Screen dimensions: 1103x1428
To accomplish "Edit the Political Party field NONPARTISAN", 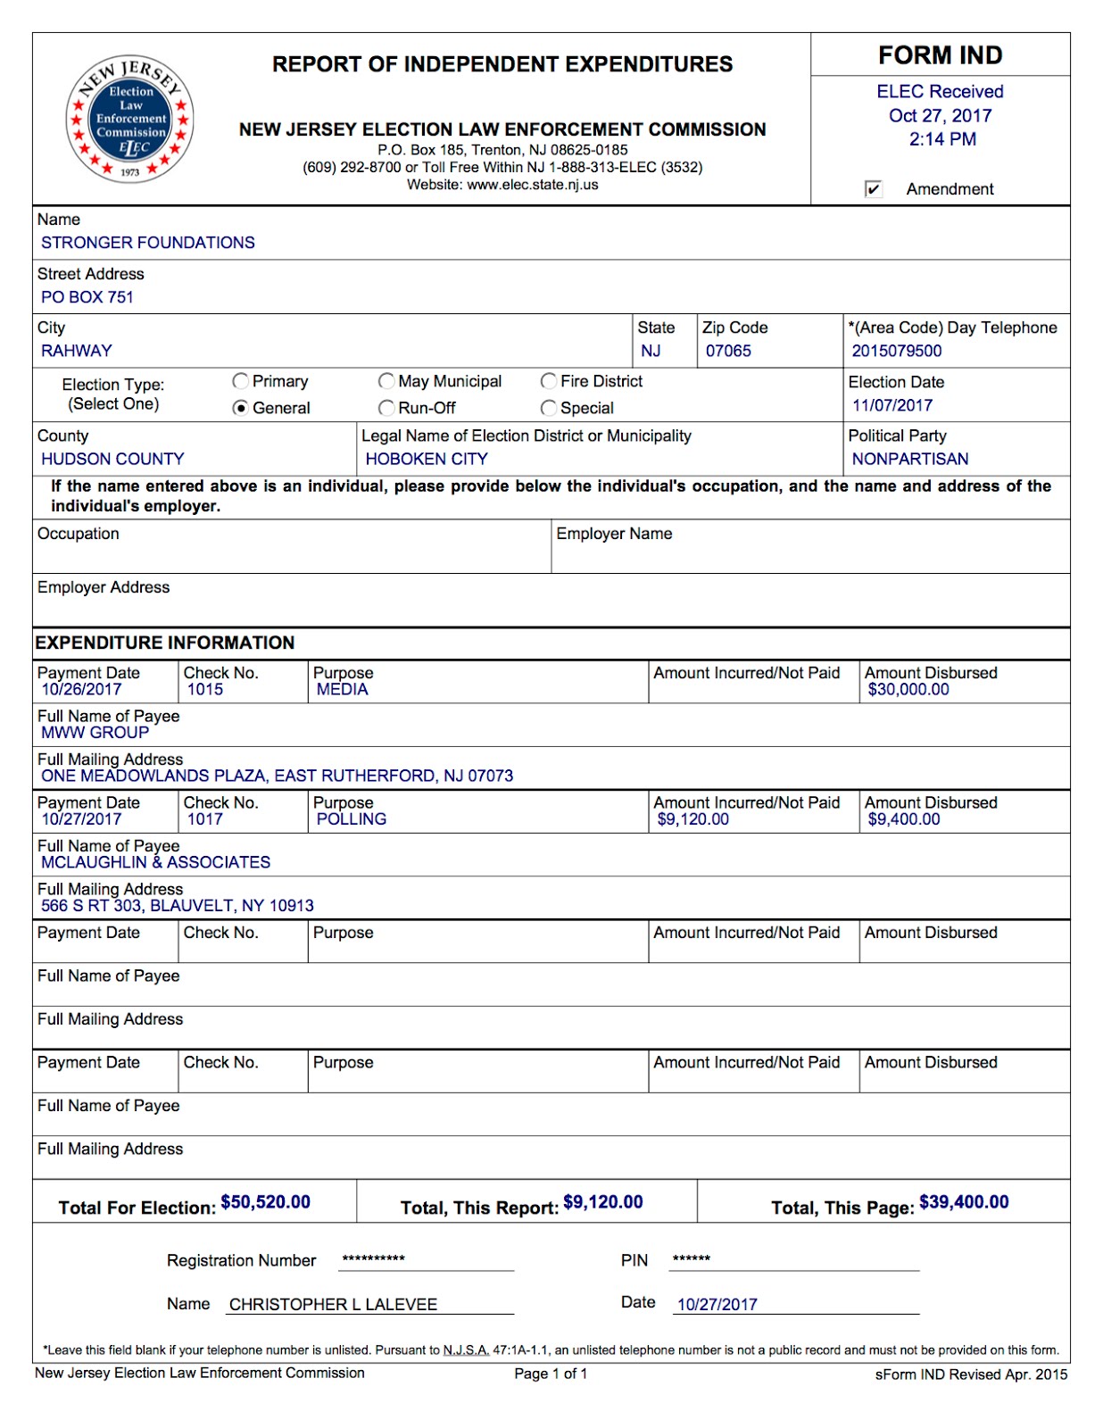I will tap(909, 459).
